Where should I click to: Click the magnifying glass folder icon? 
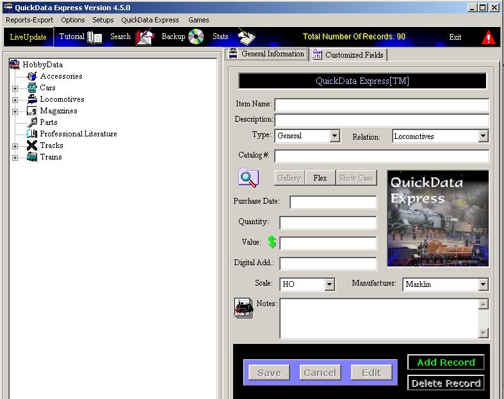tap(248, 178)
